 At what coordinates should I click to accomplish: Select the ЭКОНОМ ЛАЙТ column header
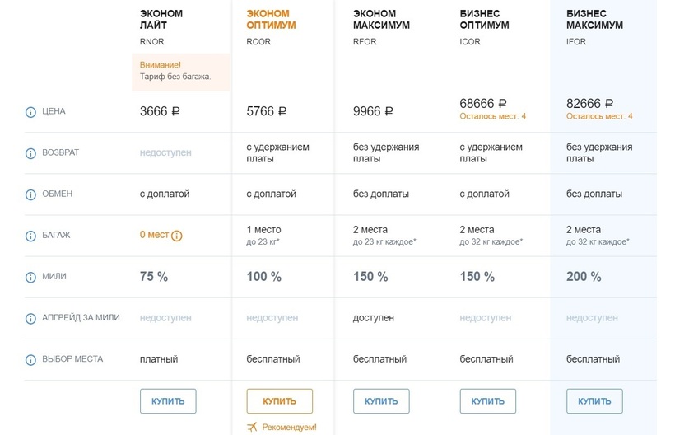[161, 20]
